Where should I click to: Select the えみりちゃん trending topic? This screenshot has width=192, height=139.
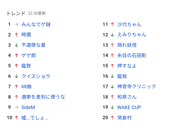(132, 35)
